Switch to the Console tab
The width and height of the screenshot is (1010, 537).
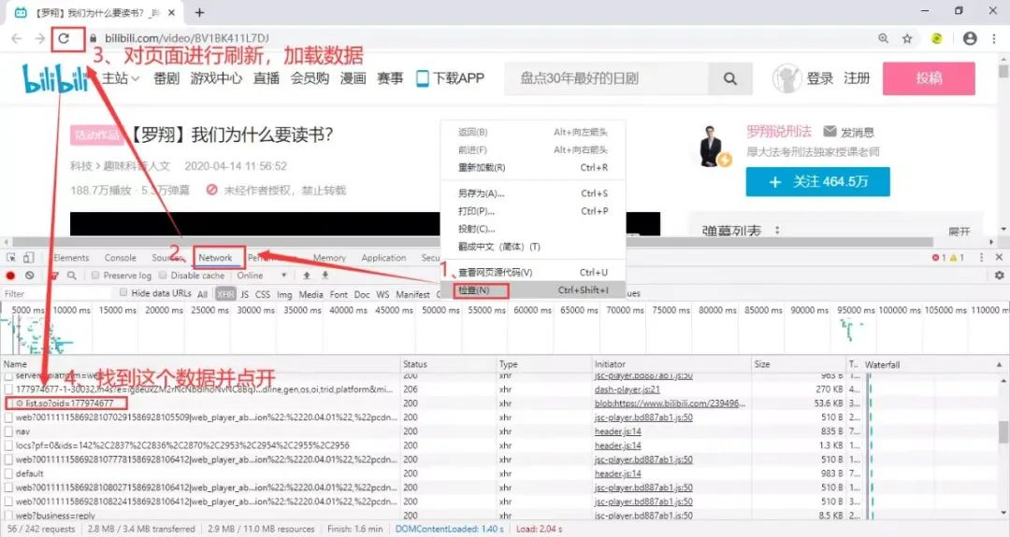(x=121, y=258)
